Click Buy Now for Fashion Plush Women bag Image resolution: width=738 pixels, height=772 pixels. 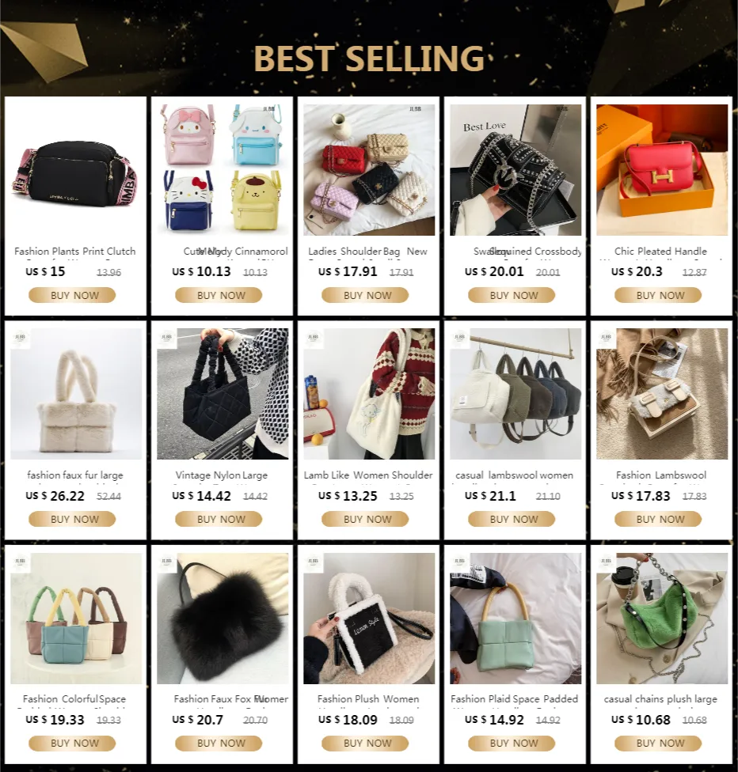click(365, 744)
